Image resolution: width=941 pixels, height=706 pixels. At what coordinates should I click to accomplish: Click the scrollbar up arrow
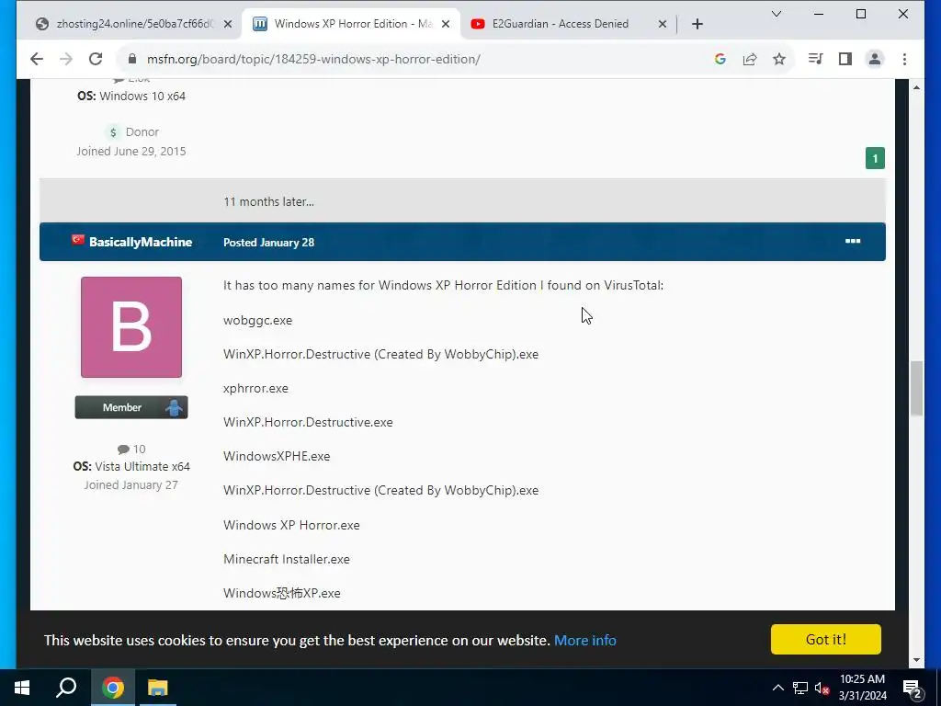click(916, 87)
